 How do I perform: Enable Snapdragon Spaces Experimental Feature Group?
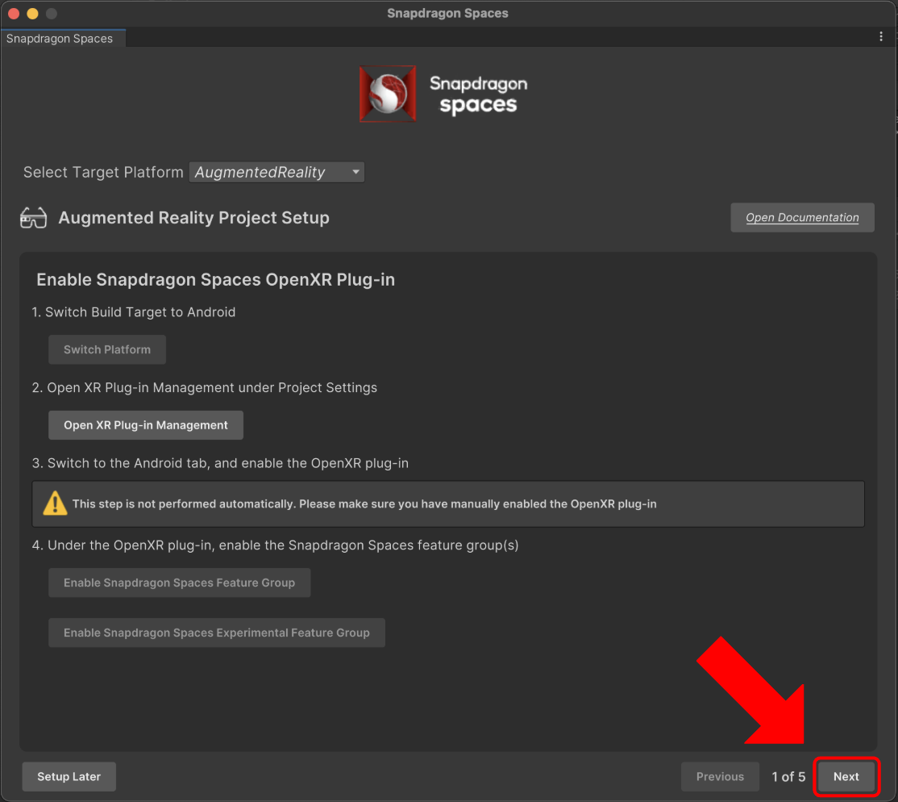[217, 633]
